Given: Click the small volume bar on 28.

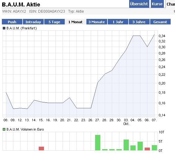Looking at the screenshot, I should point(105,150).
